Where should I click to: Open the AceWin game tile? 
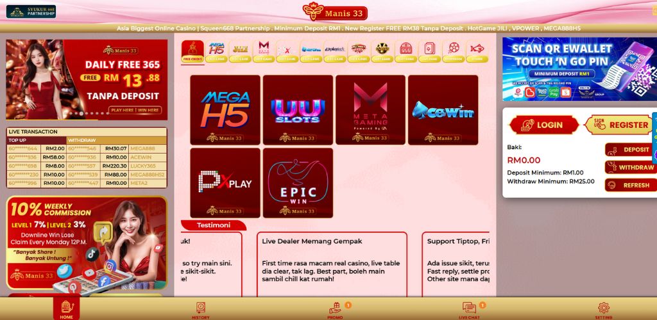pyautogui.click(x=443, y=110)
